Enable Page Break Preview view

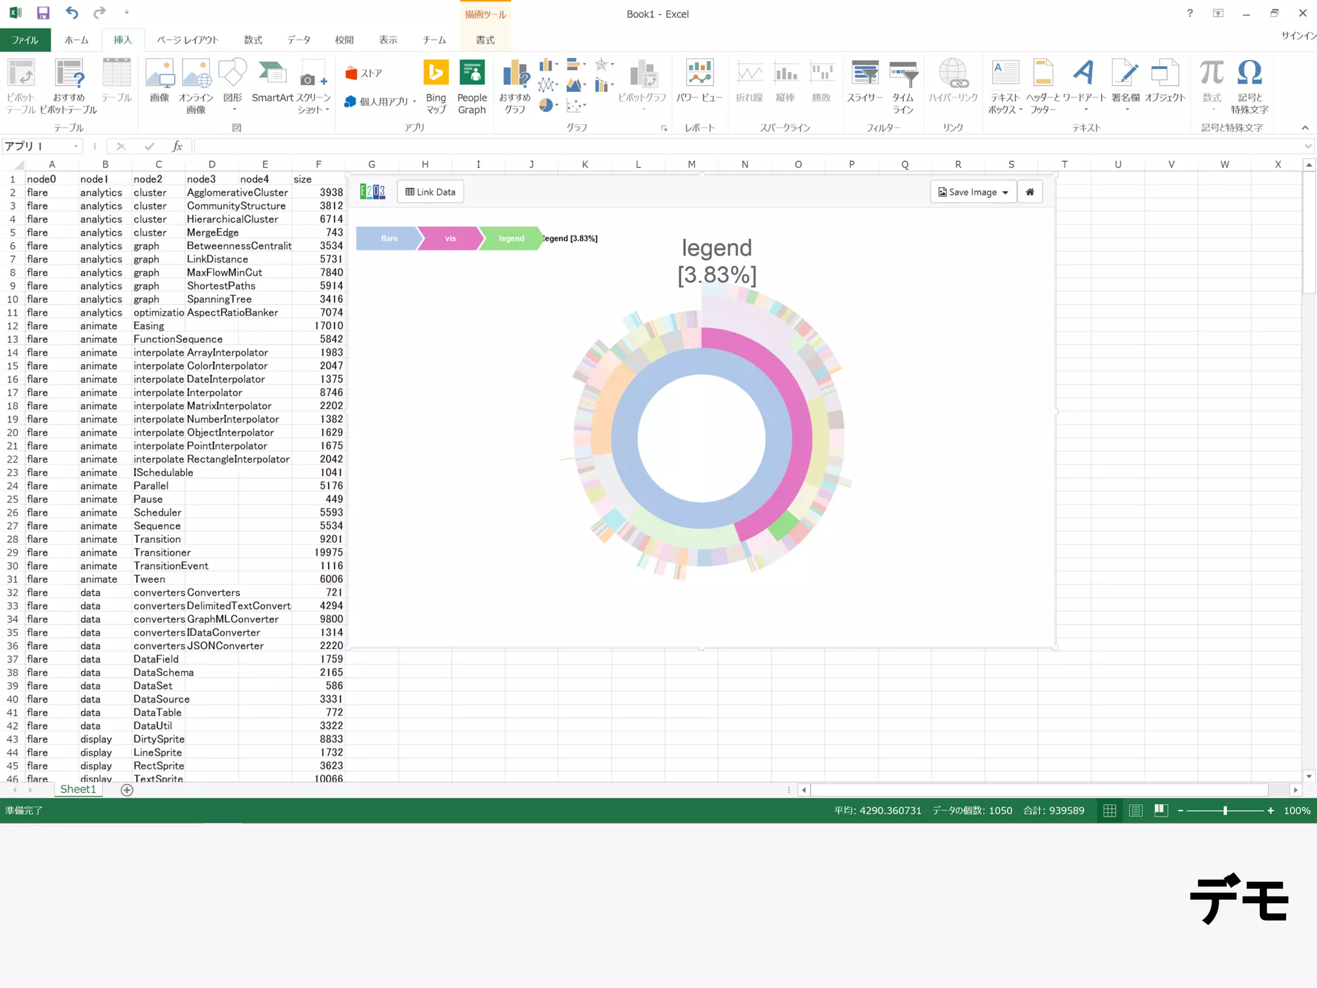tap(1161, 810)
